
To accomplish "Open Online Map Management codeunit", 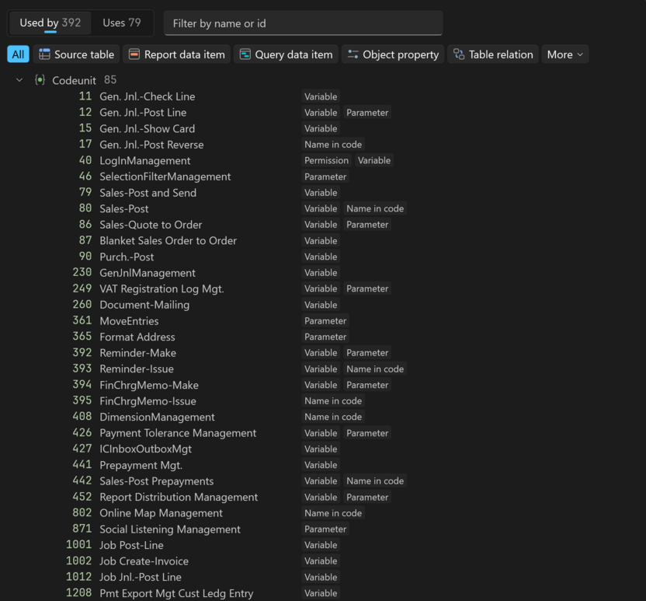I will pyautogui.click(x=161, y=513).
